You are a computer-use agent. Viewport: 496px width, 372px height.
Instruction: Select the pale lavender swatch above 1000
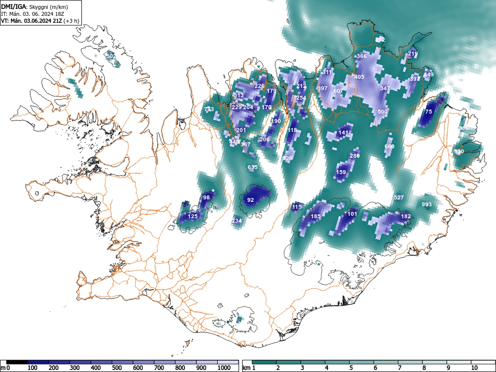point(228,362)
